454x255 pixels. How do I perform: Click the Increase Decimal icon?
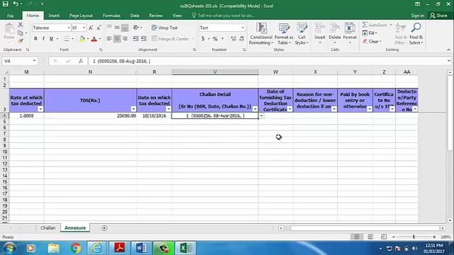[x=233, y=38]
